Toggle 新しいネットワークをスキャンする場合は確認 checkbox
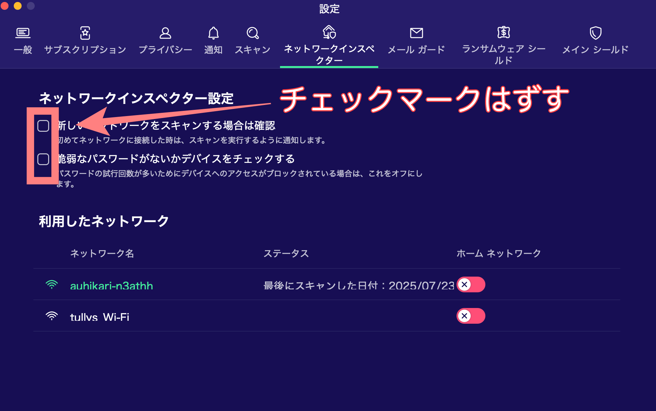Screen dimensions: 656x411 43,126
